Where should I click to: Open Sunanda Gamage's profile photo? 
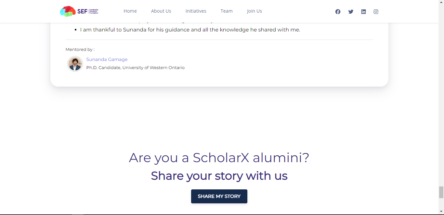[75, 64]
